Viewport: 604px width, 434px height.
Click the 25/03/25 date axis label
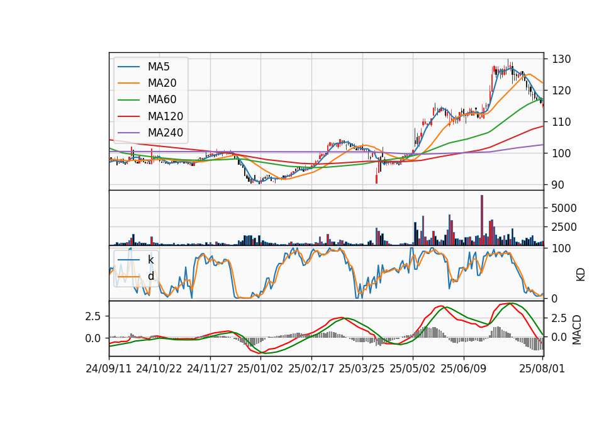pyautogui.click(x=362, y=369)
